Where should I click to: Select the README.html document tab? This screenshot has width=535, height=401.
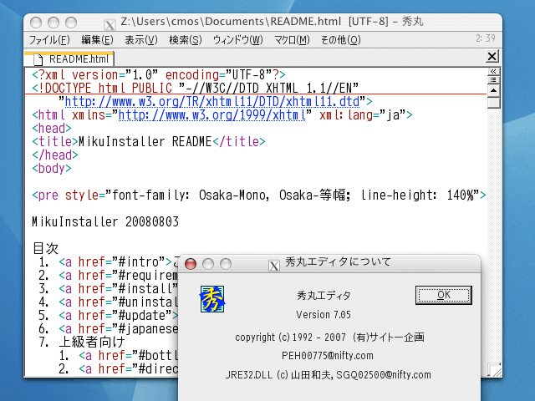click(69, 58)
